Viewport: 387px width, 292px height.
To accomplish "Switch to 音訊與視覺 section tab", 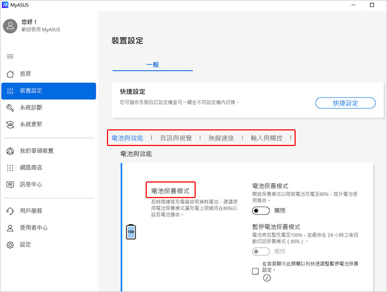I will 176,138.
